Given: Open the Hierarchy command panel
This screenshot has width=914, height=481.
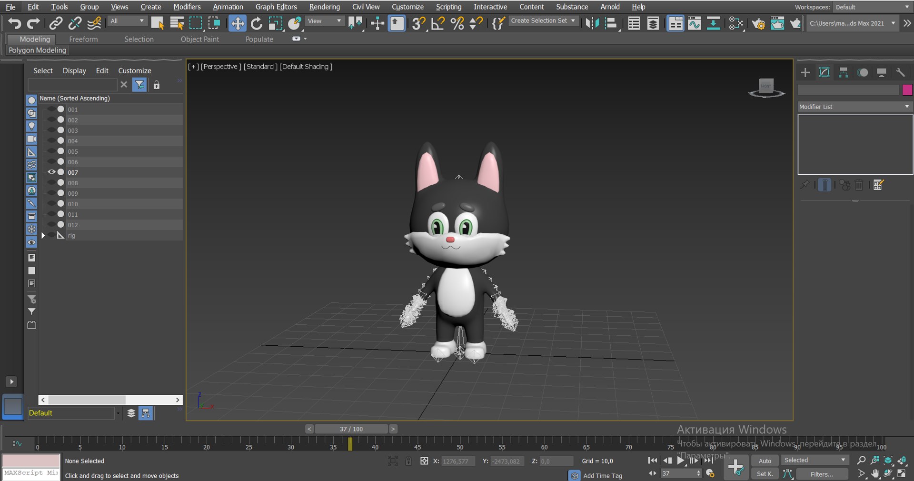Looking at the screenshot, I should tap(843, 72).
